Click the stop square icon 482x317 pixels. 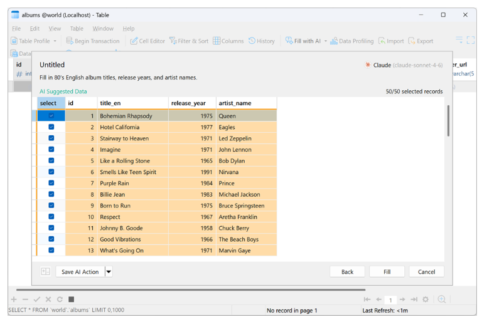(x=72, y=299)
